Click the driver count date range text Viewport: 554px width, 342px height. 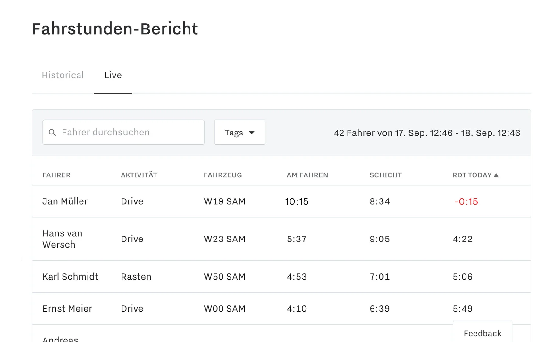[427, 133]
